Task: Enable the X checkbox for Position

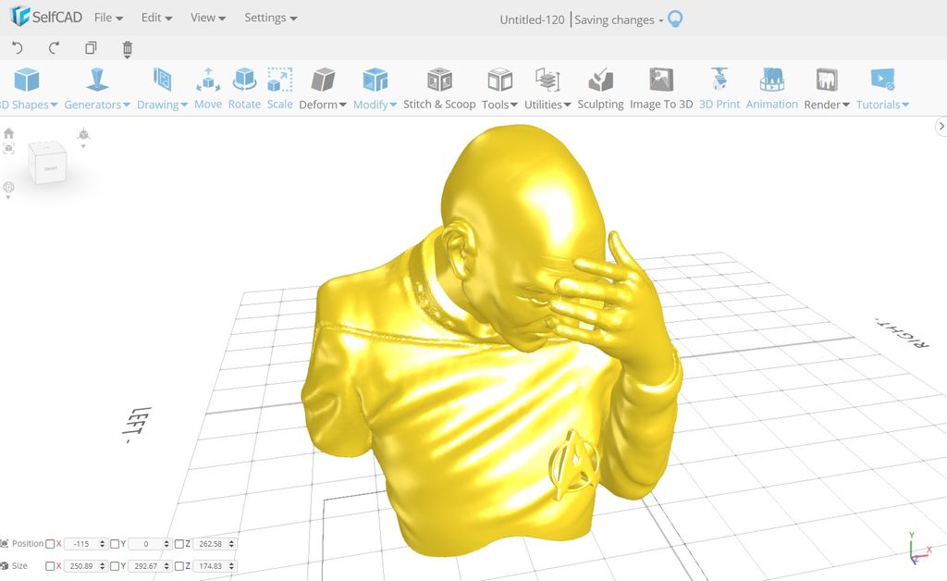Action: click(x=51, y=544)
